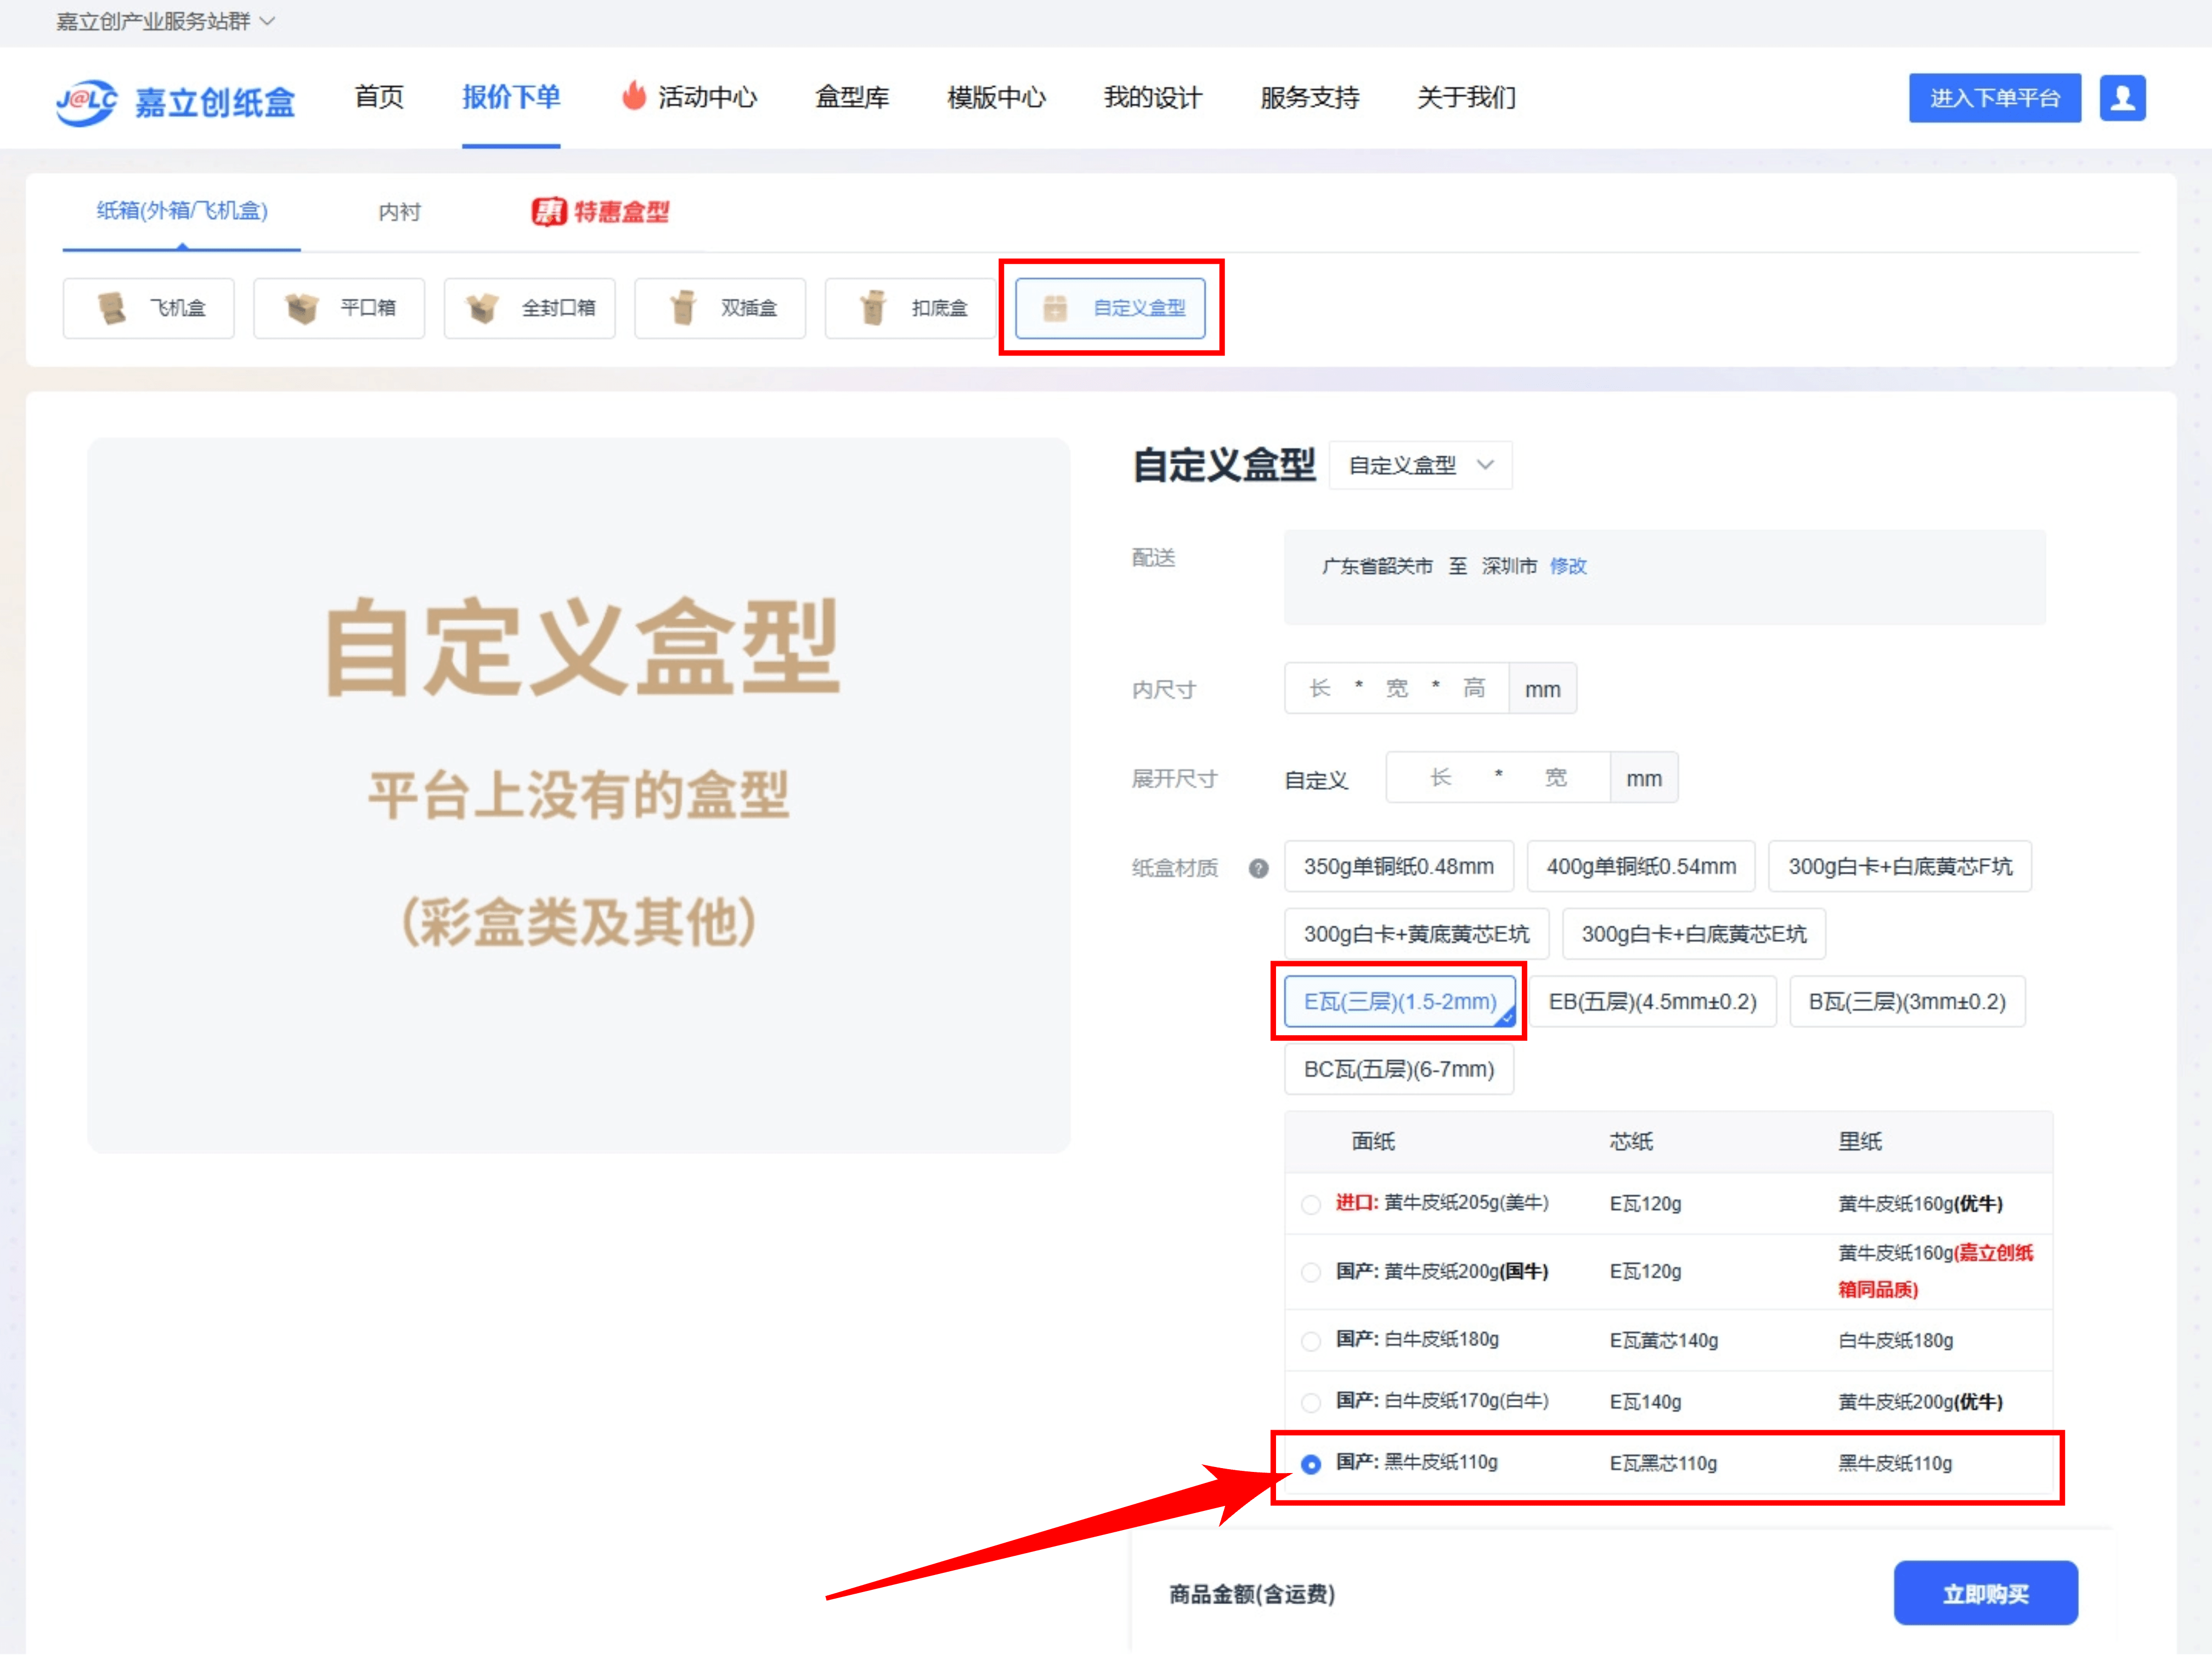Click the 扣底盒 box icon
This screenshot has width=2212, height=1659.
tap(873, 308)
